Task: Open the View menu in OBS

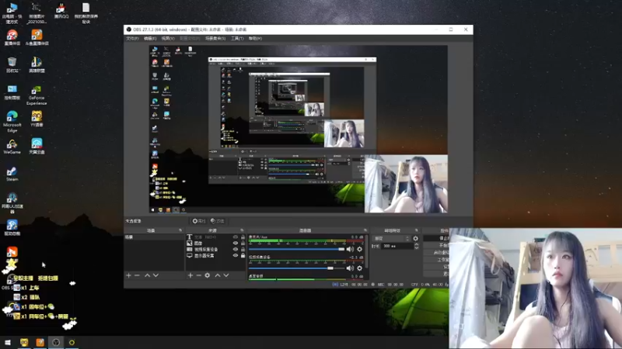Action: 168,38
